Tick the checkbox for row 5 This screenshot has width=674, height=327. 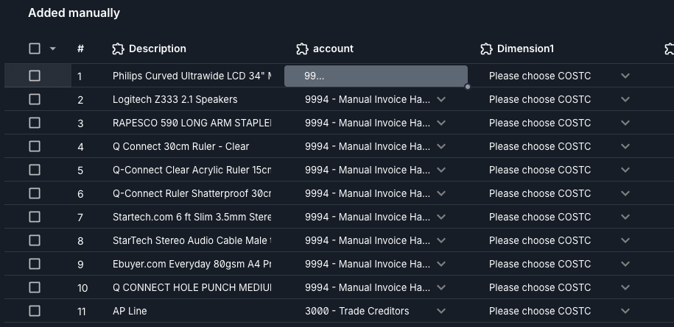35,170
